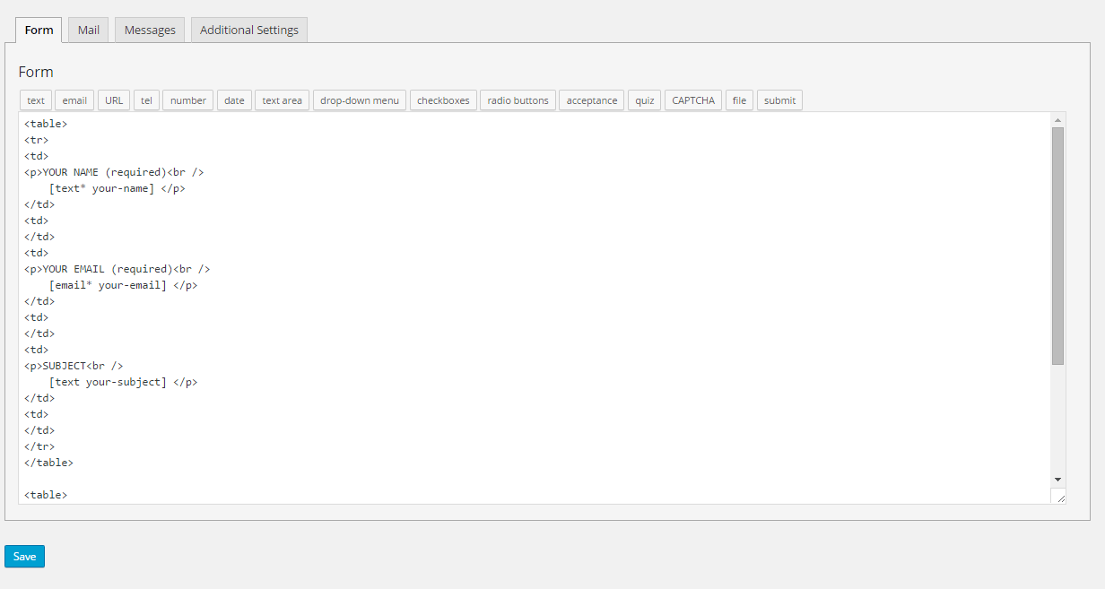
Task: Add a tel field tag
Action: 145,100
